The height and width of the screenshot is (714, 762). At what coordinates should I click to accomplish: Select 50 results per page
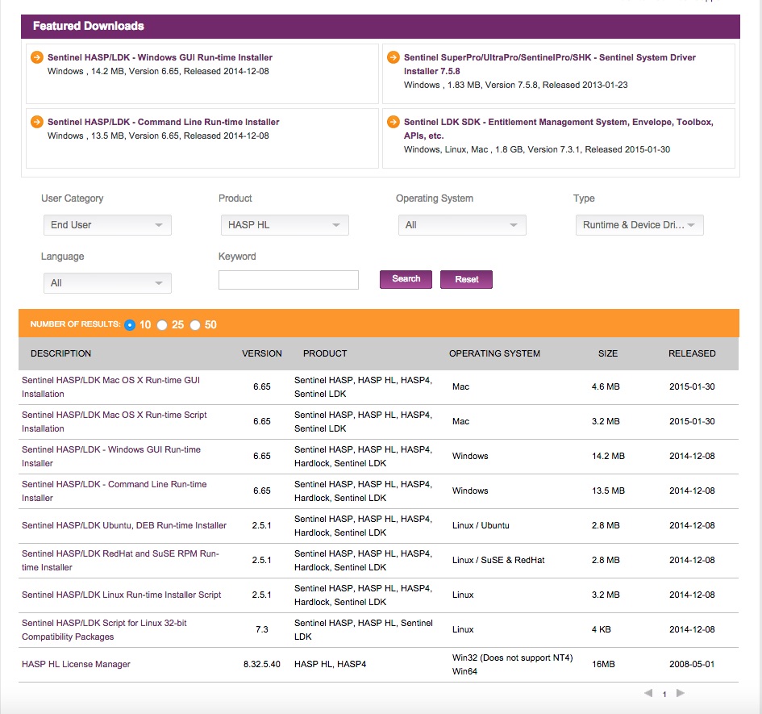[x=195, y=325]
